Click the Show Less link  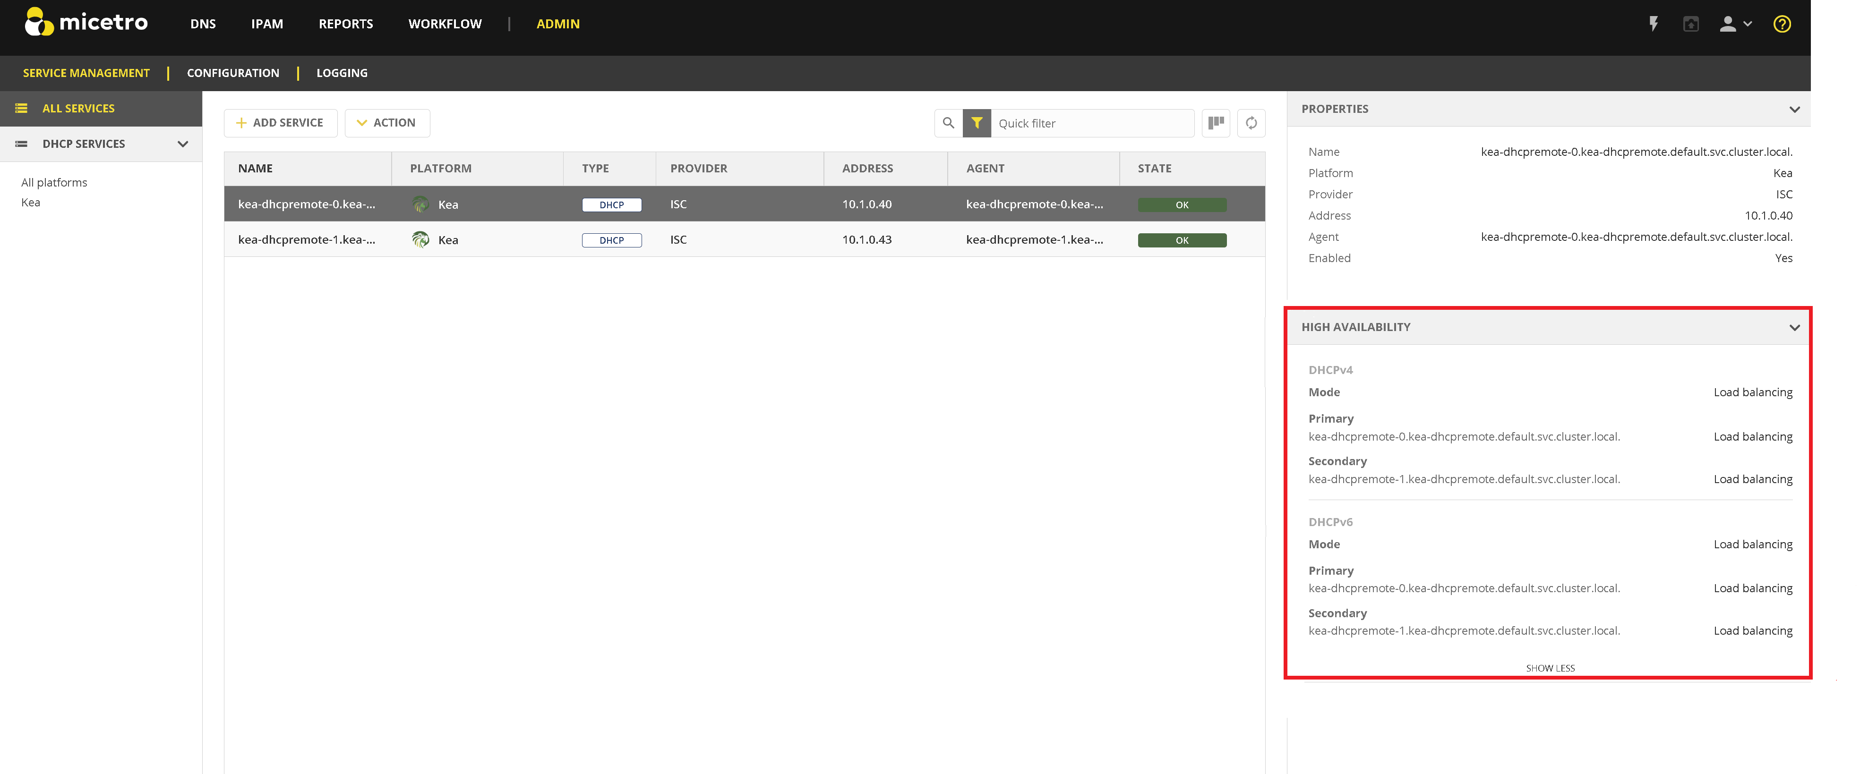1550,668
